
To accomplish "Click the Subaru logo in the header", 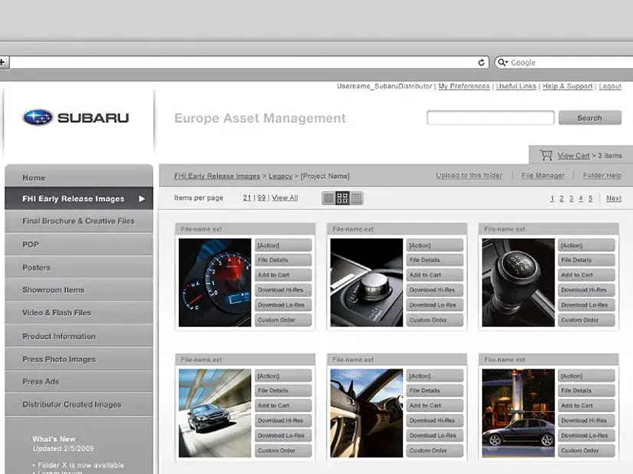I will point(76,118).
